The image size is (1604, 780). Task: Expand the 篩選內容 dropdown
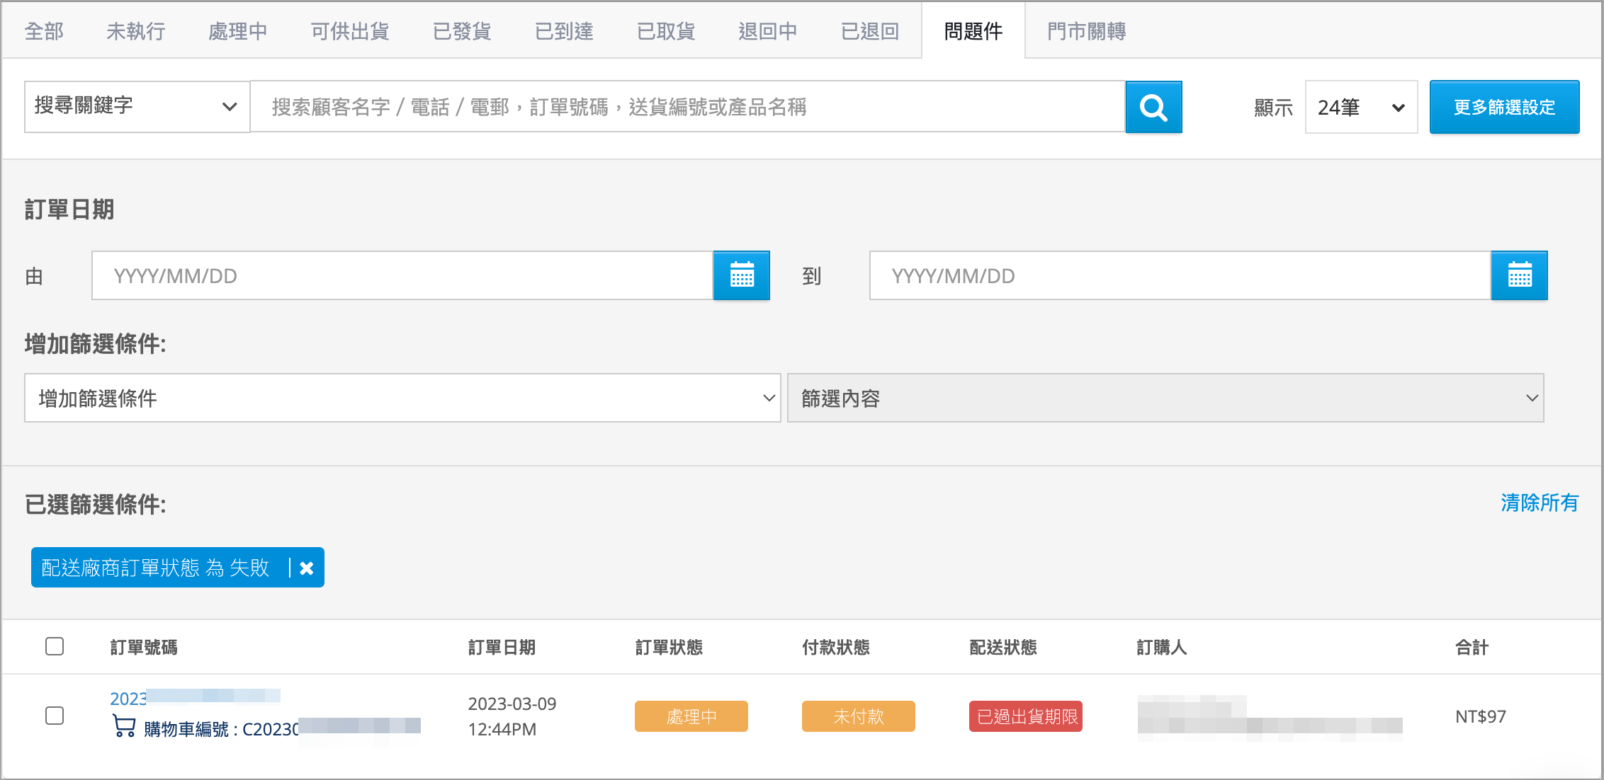click(x=1165, y=398)
